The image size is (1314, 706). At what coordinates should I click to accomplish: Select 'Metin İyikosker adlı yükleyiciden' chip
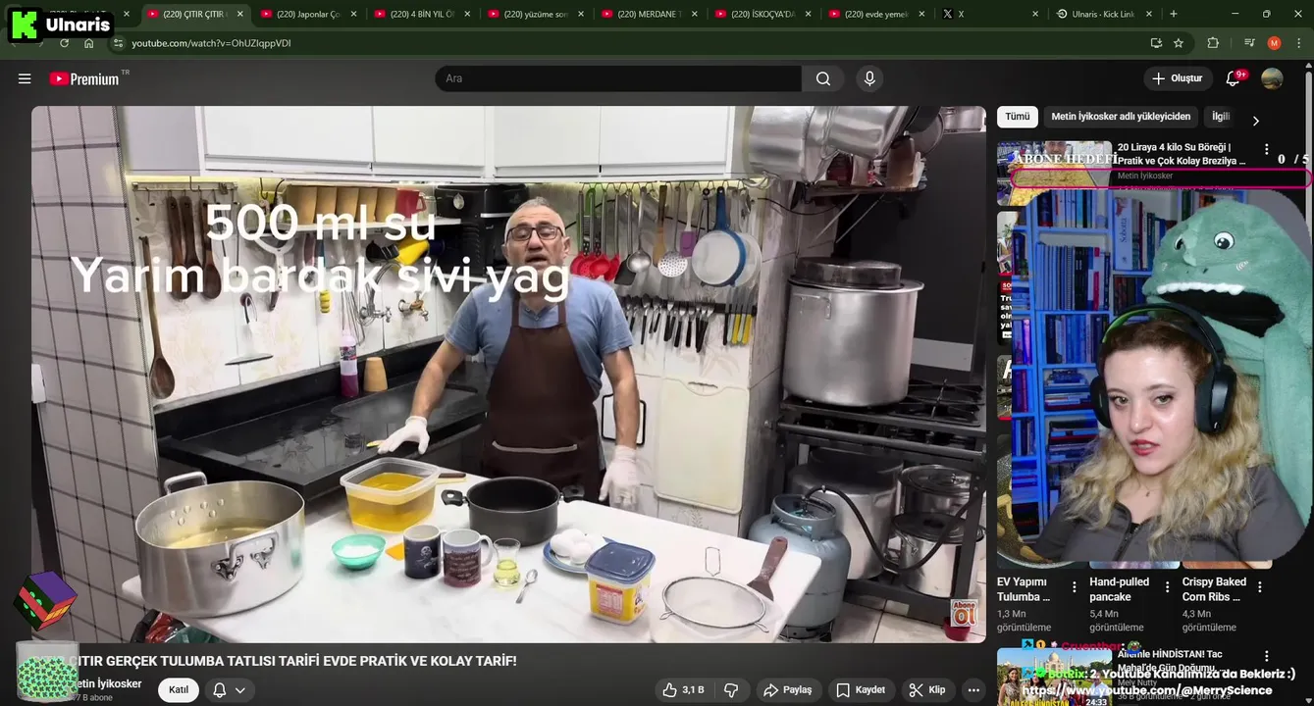(1121, 117)
